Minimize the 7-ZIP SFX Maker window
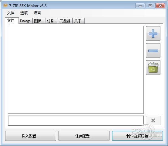 (140, 6)
